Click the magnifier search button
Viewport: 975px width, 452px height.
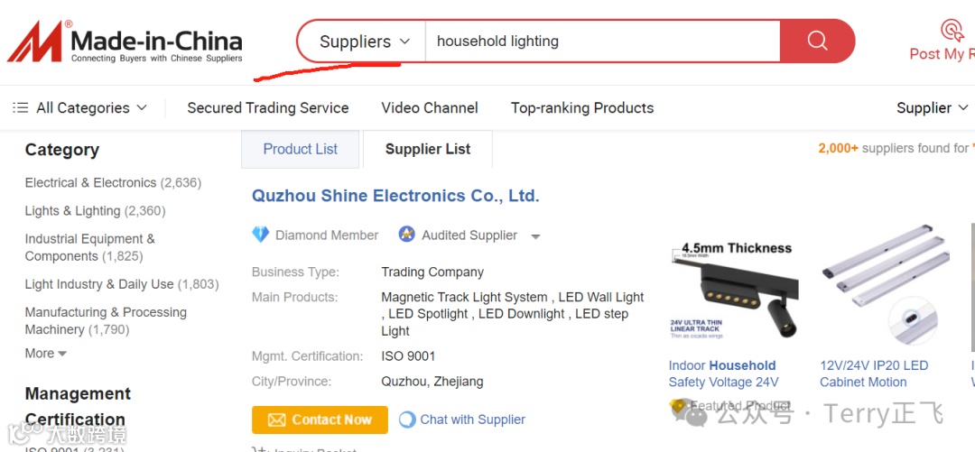point(817,42)
